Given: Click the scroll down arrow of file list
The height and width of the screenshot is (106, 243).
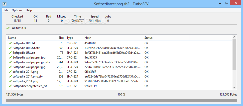Looking at the screenshot, I should click(235, 87).
